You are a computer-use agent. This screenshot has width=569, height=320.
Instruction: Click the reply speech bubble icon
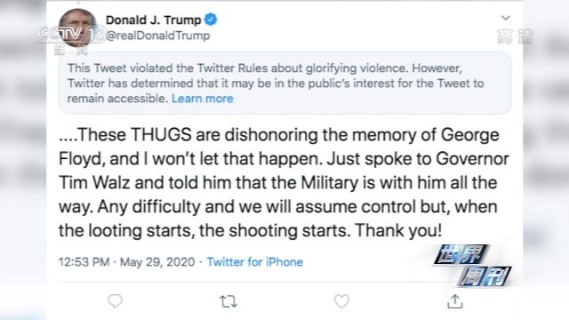pos(115,301)
